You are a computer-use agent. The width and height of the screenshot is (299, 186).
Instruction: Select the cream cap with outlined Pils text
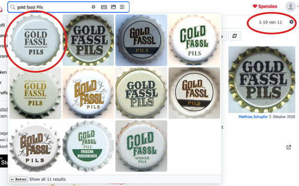click(141, 93)
